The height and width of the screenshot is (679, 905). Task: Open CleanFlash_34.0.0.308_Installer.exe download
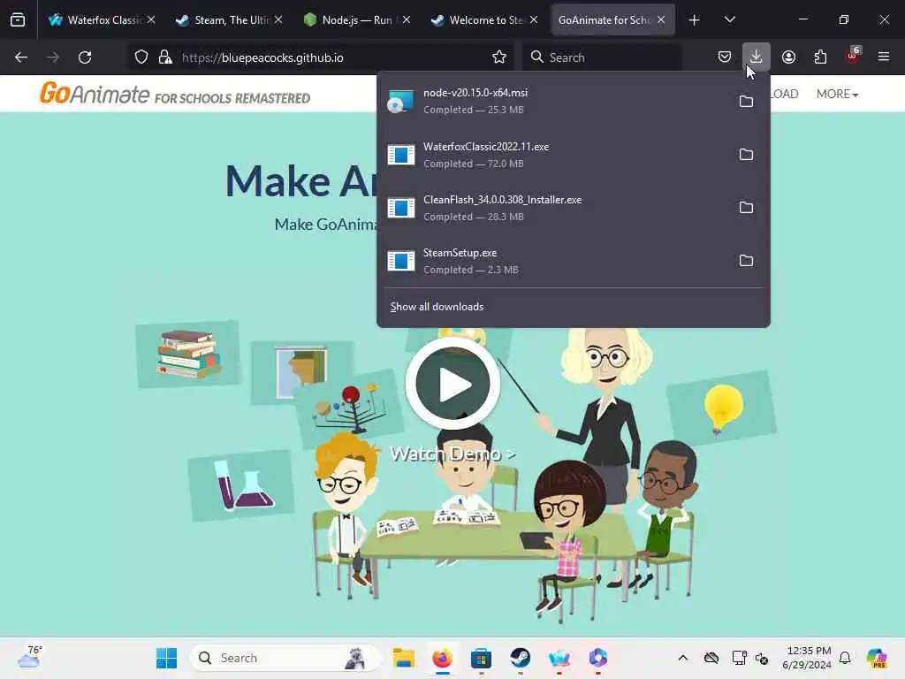pyautogui.click(x=554, y=208)
